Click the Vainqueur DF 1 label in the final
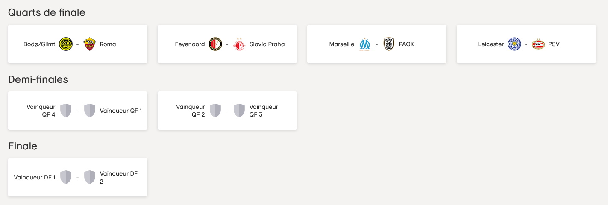Image resolution: width=608 pixels, height=205 pixels. click(35, 177)
